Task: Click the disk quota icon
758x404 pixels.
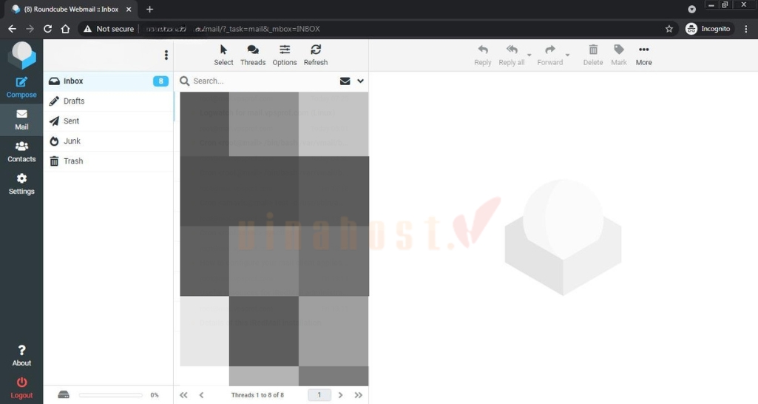Action: click(x=64, y=395)
